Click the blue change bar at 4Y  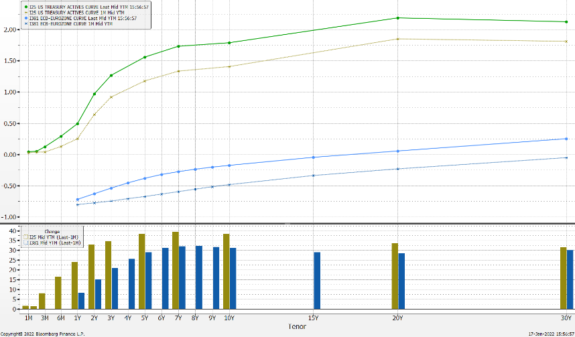coord(131,284)
